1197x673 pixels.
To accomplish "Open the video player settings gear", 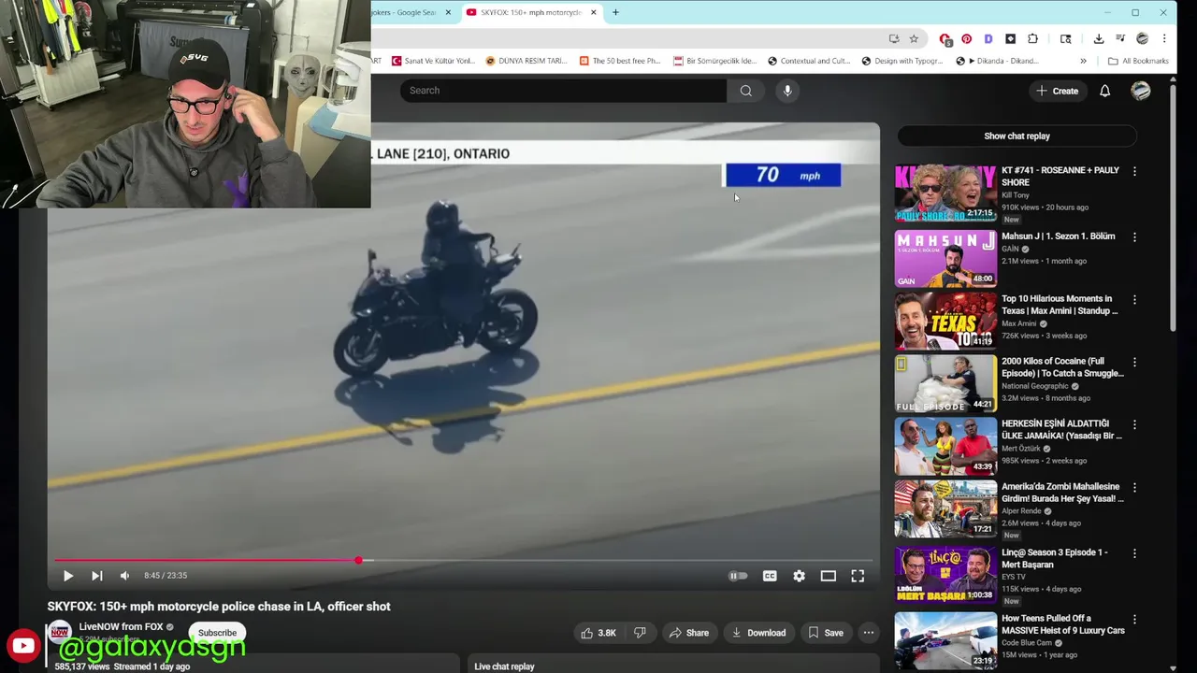I will point(799,576).
